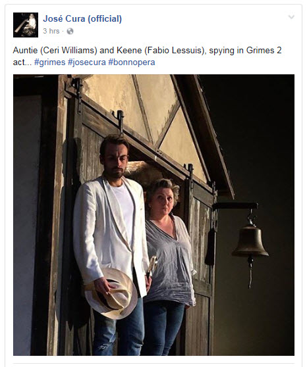This screenshot has width=307, height=367.
Task: Expand the post options chevron arrow
Action: (x=291, y=17)
